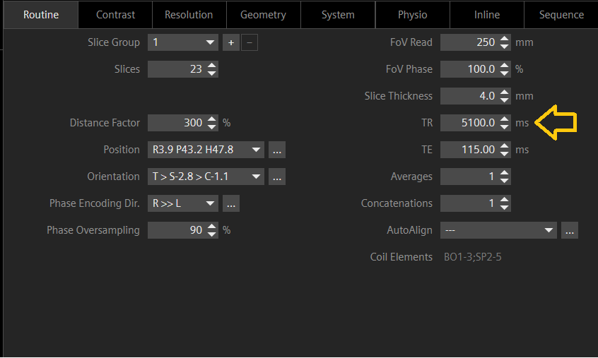598x358 pixels.
Task: Go to the System tab
Action: tap(338, 15)
